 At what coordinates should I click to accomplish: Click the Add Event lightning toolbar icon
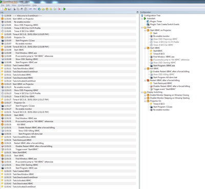click(x=51, y=9)
